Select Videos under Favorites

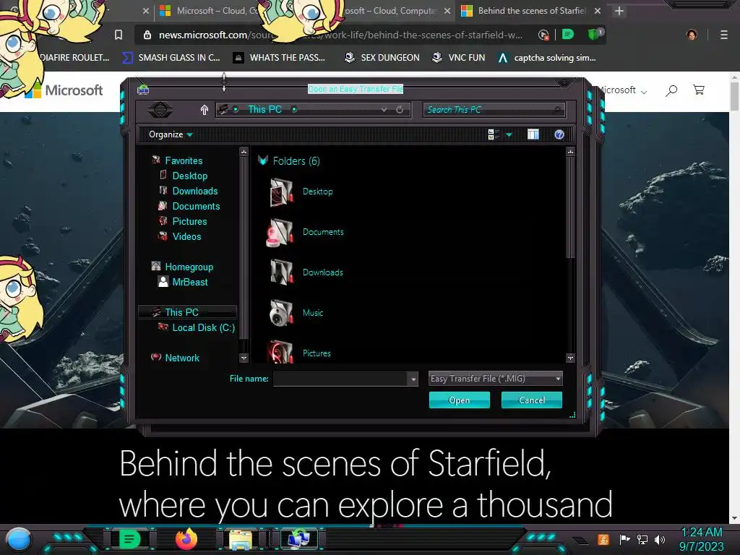[x=186, y=236]
